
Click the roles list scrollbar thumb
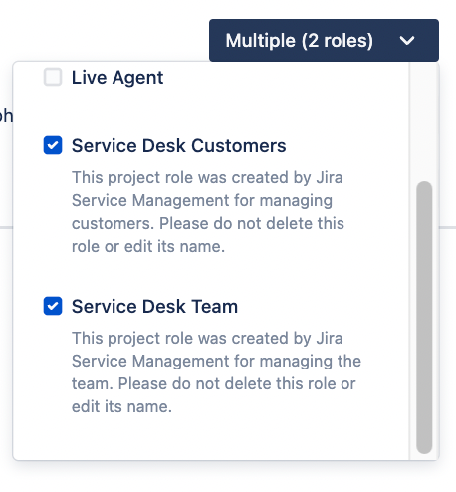pos(424,318)
